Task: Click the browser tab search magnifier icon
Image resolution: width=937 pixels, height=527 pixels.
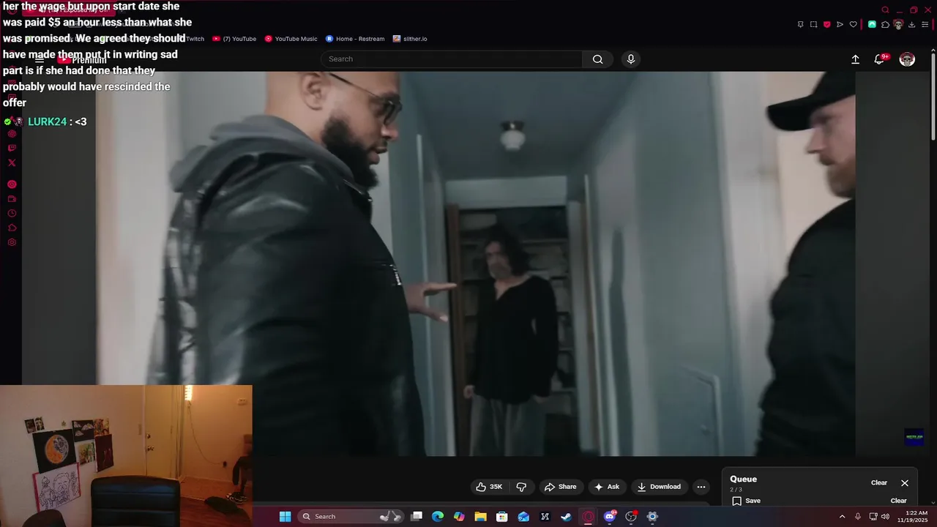Action: point(885,10)
